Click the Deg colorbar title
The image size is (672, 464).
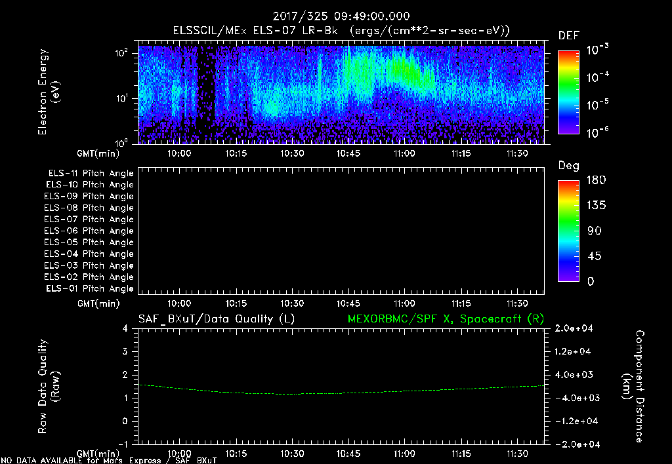point(569,166)
